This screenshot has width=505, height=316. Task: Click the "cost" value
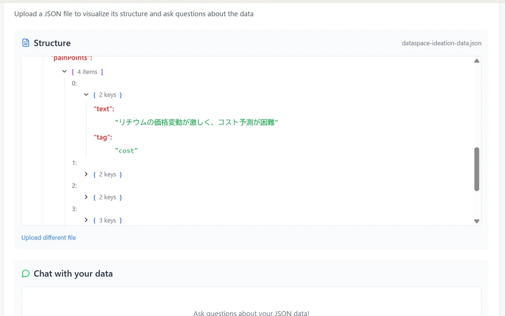click(x=126, y=150)
